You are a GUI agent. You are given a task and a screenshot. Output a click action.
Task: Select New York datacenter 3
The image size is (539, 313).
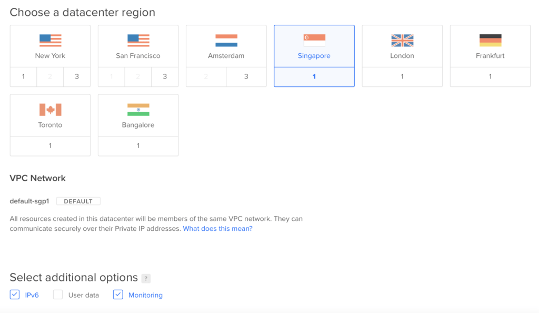[x=77, y=77]
